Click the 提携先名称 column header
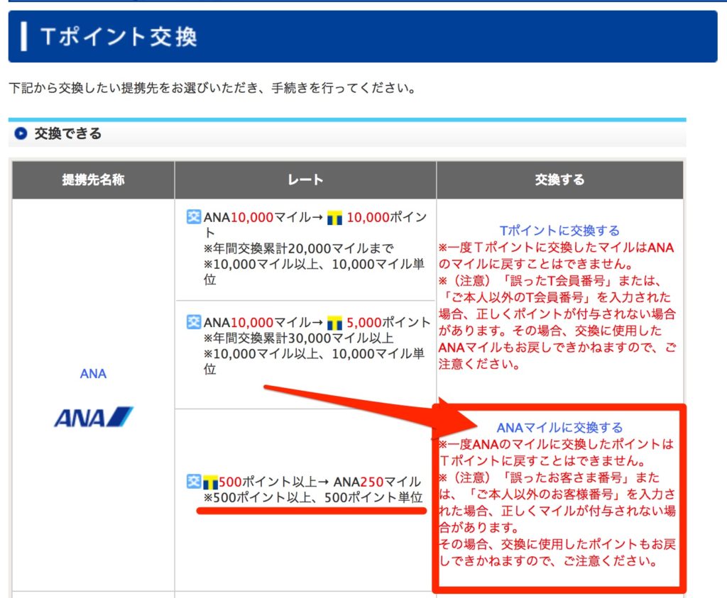Image resolution: width=727 pixels, height=598 pixels. [93, 179]
